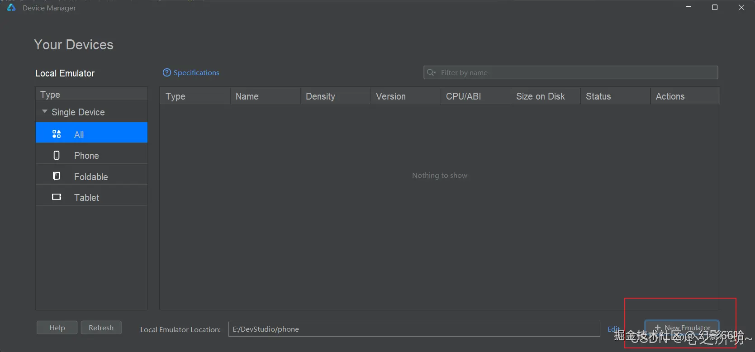The width and height of the screenshot is (755, 352).
Task: Sort by Density column header
Action: pyautogui.click(x=336, y=96)
